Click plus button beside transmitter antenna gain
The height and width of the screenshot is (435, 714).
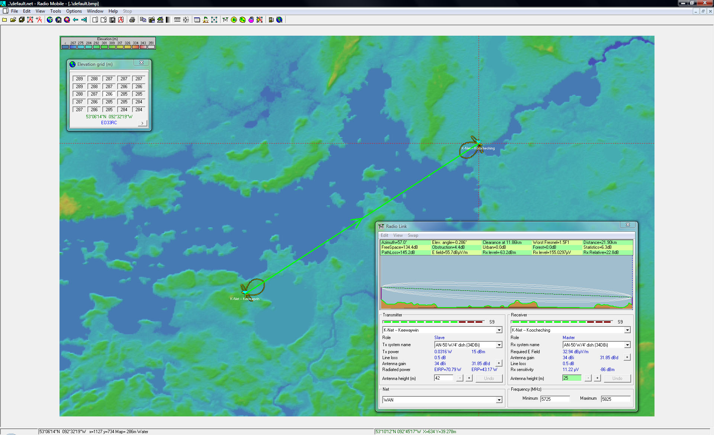tap(499, 363)
